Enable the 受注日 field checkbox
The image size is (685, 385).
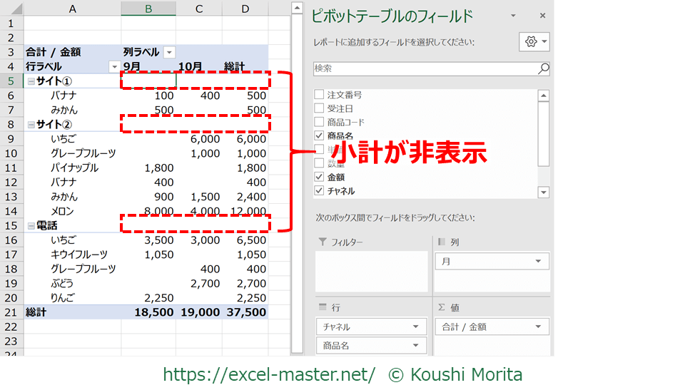click(319, 108)
